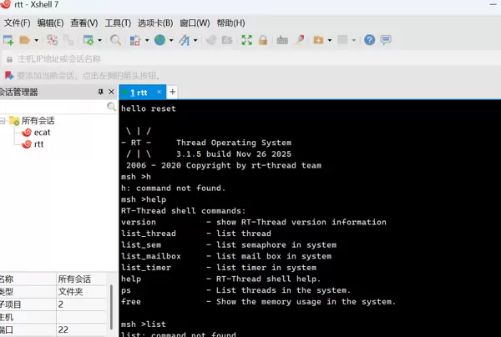501x337 pixels.
Task: Close the session manager panel
Action: point(112,92)
